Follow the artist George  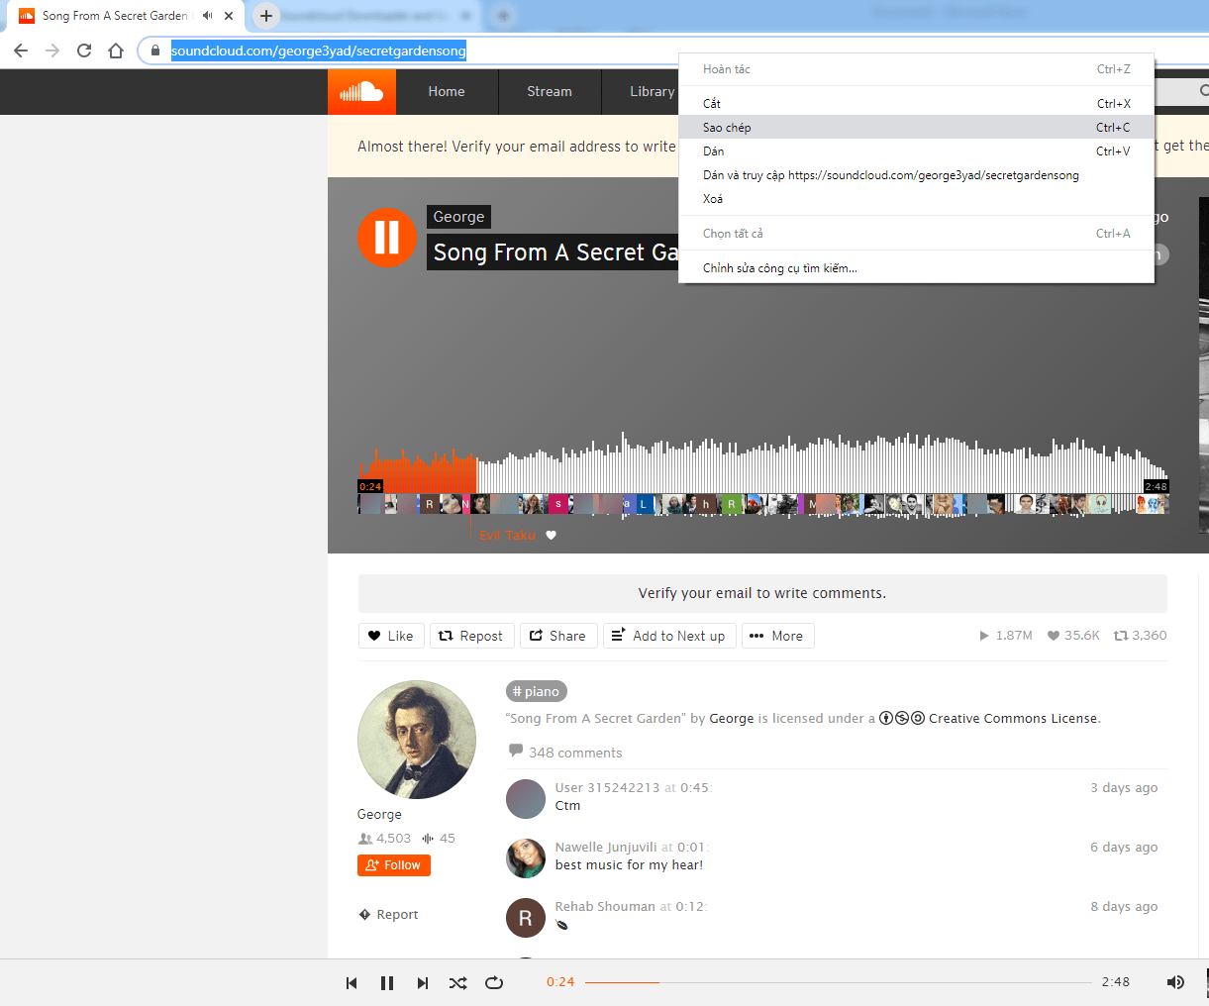[394, 865]
